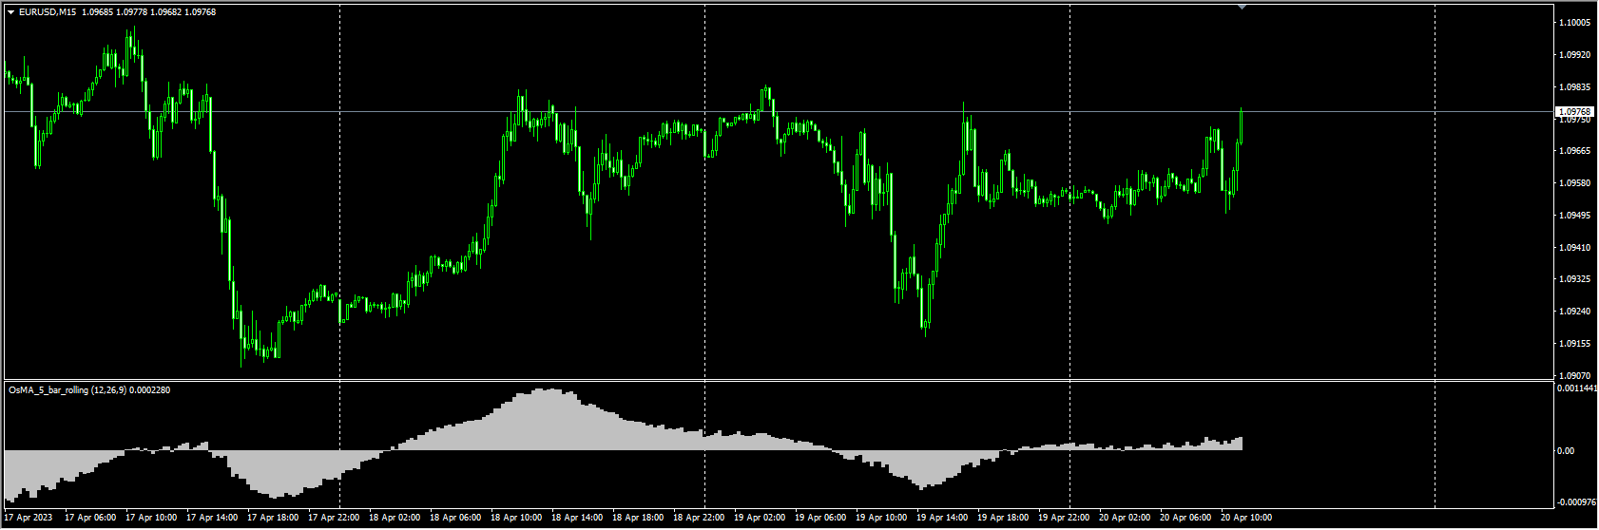Image resolution: width=1599 pixels, height=530 pixels.
Task: Click the 18 Apr 02:00 time label
Action: point(396,519)
